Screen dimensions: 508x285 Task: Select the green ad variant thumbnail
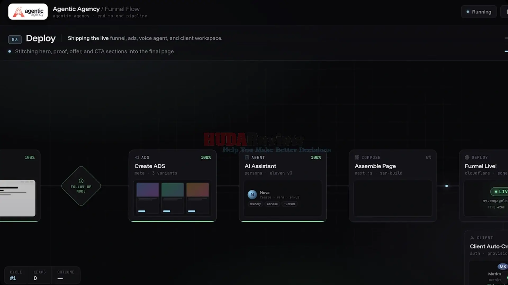172,198
